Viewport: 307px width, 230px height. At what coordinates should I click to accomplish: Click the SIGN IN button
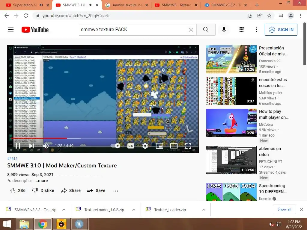[281, 30]
